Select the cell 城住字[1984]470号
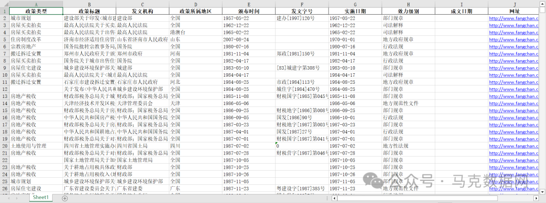 click(302, 89)
